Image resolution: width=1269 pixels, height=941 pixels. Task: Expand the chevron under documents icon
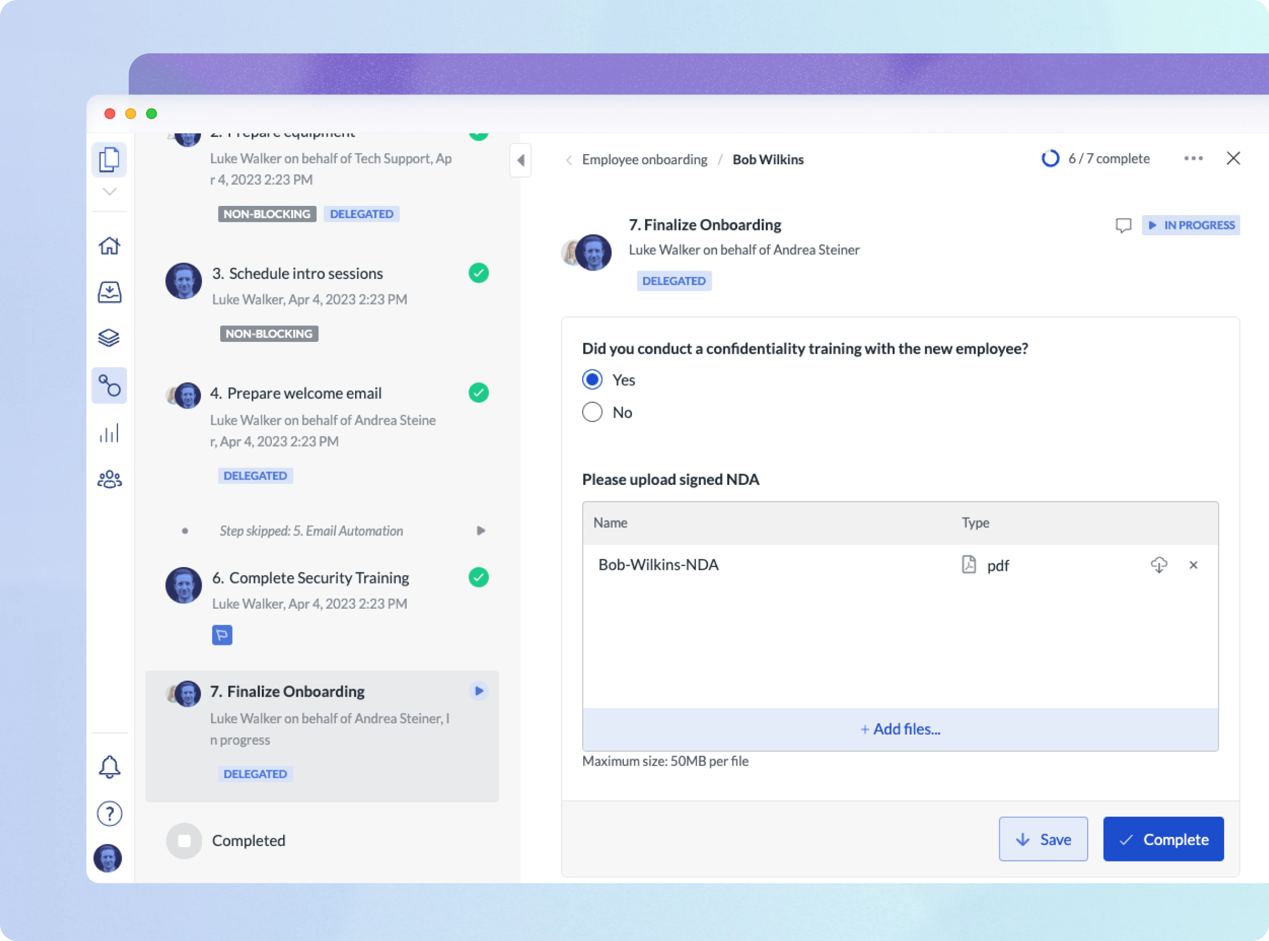point(109,192)
